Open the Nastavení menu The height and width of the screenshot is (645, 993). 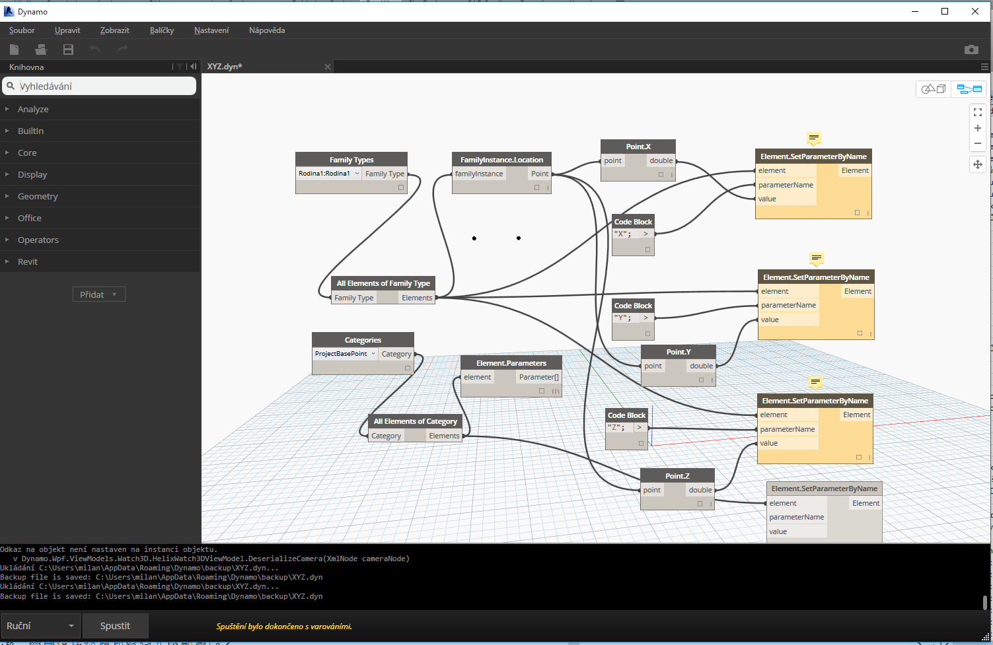point(211,30)
